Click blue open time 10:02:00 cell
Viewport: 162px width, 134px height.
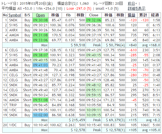[40, 115]
